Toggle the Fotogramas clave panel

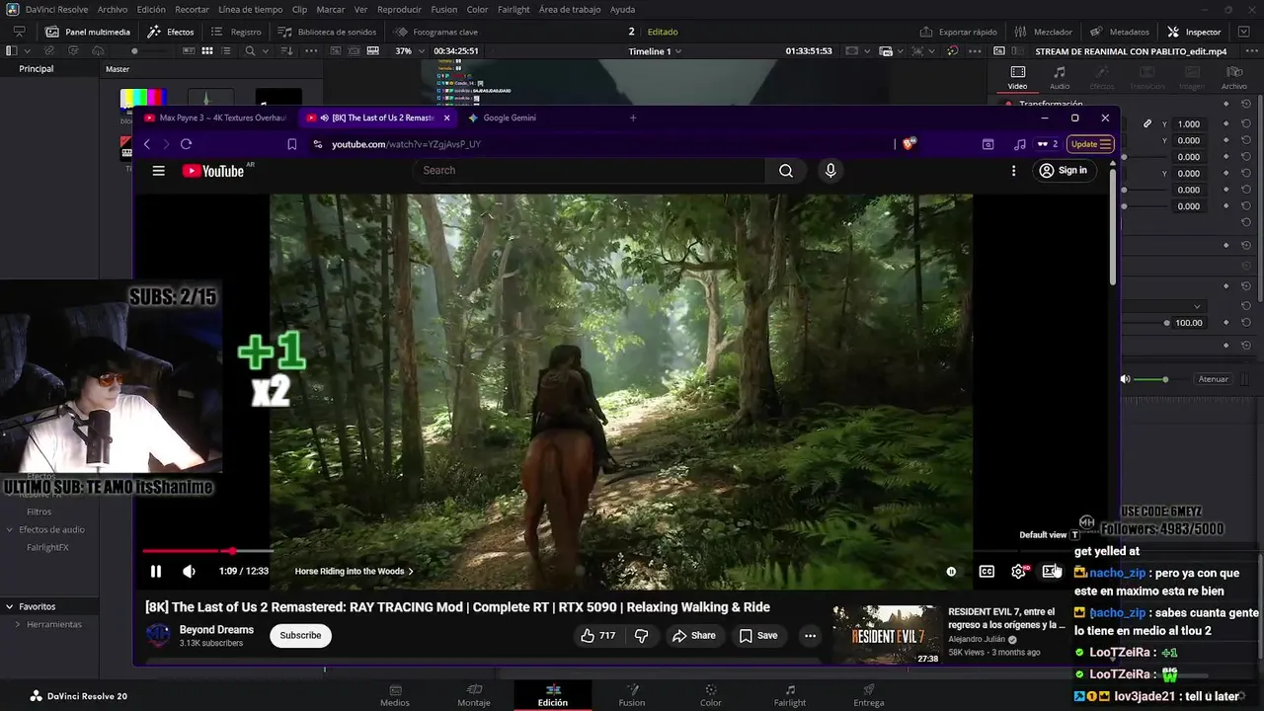coord(436,32)
